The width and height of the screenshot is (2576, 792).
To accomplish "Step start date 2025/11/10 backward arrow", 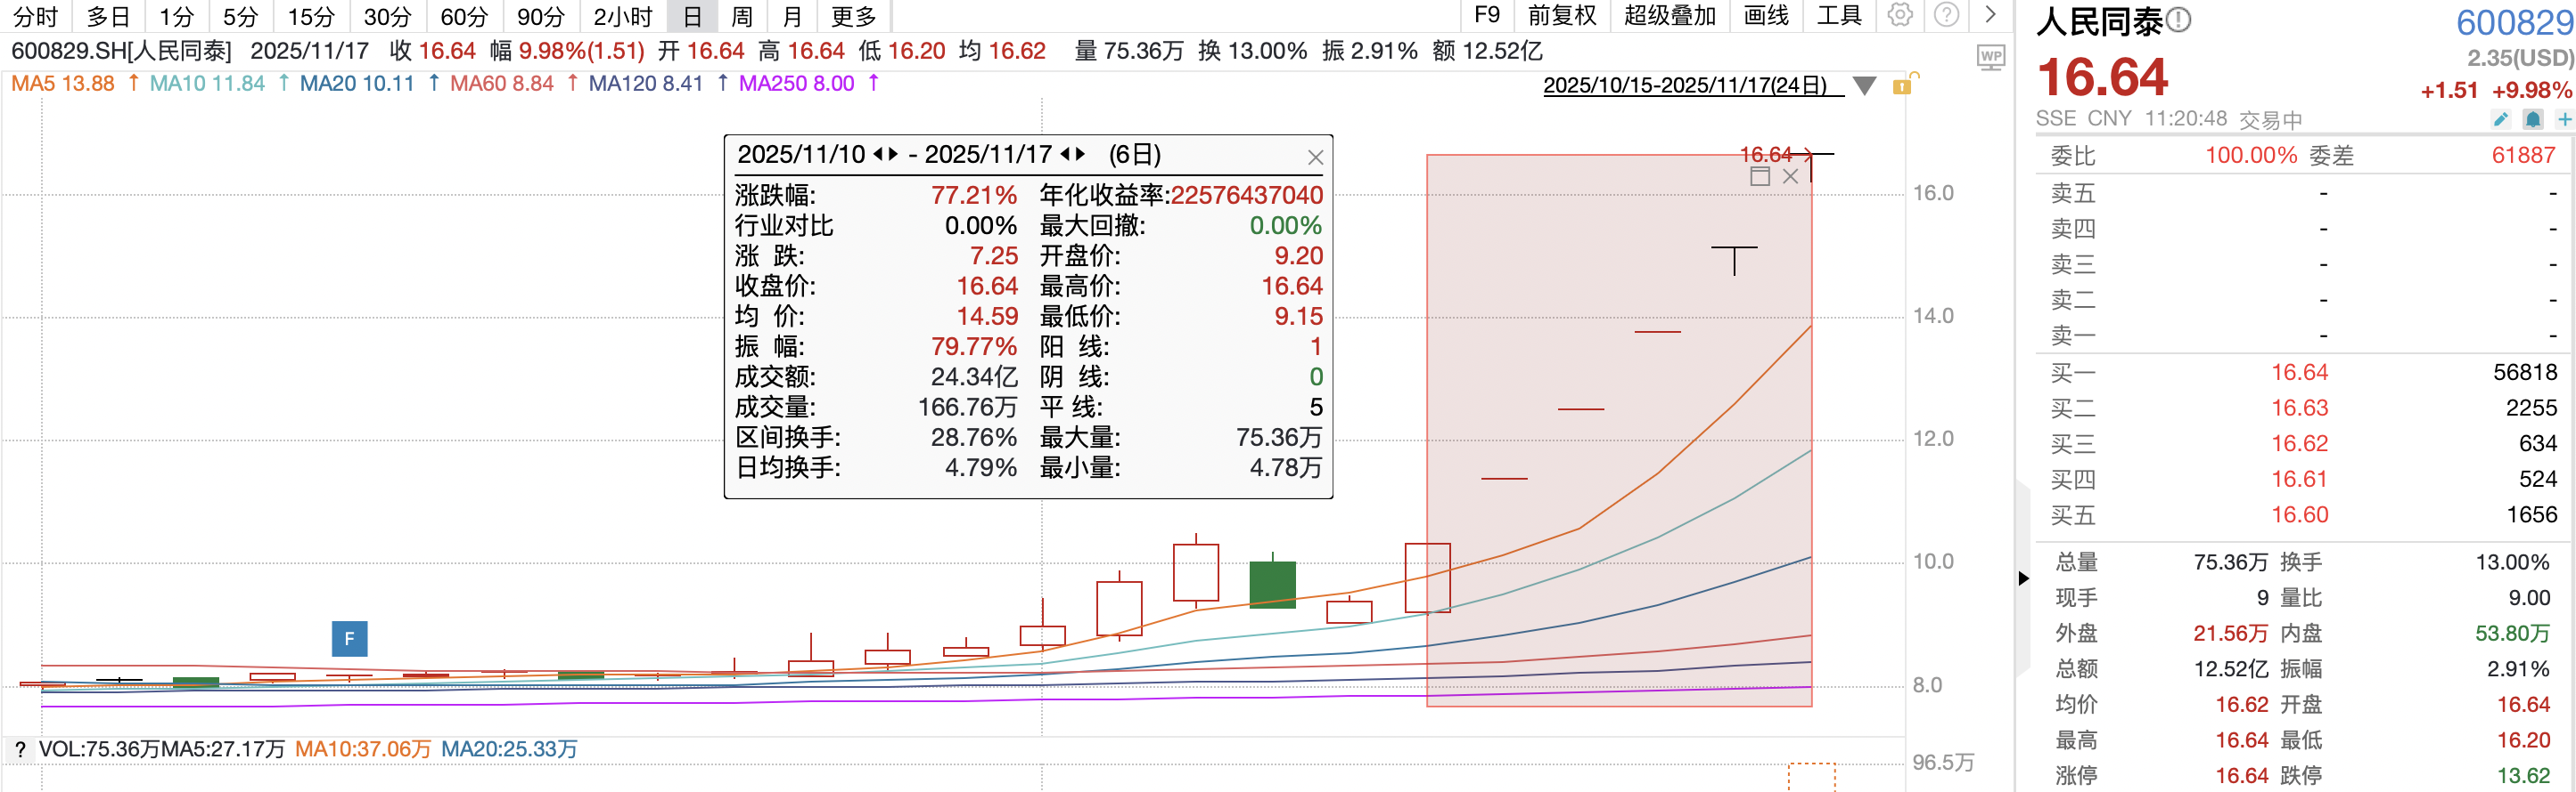I will coord(878,155).
